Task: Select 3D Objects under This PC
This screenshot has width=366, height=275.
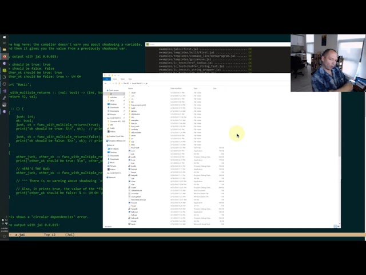Action: [114, 149]
